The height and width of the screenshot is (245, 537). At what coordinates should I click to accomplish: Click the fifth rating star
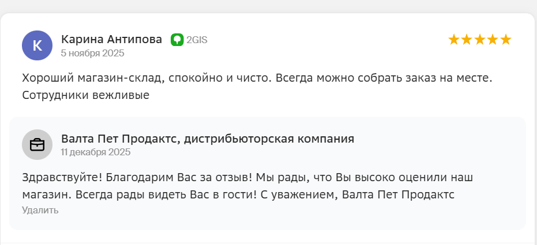(x=506, y=40)
